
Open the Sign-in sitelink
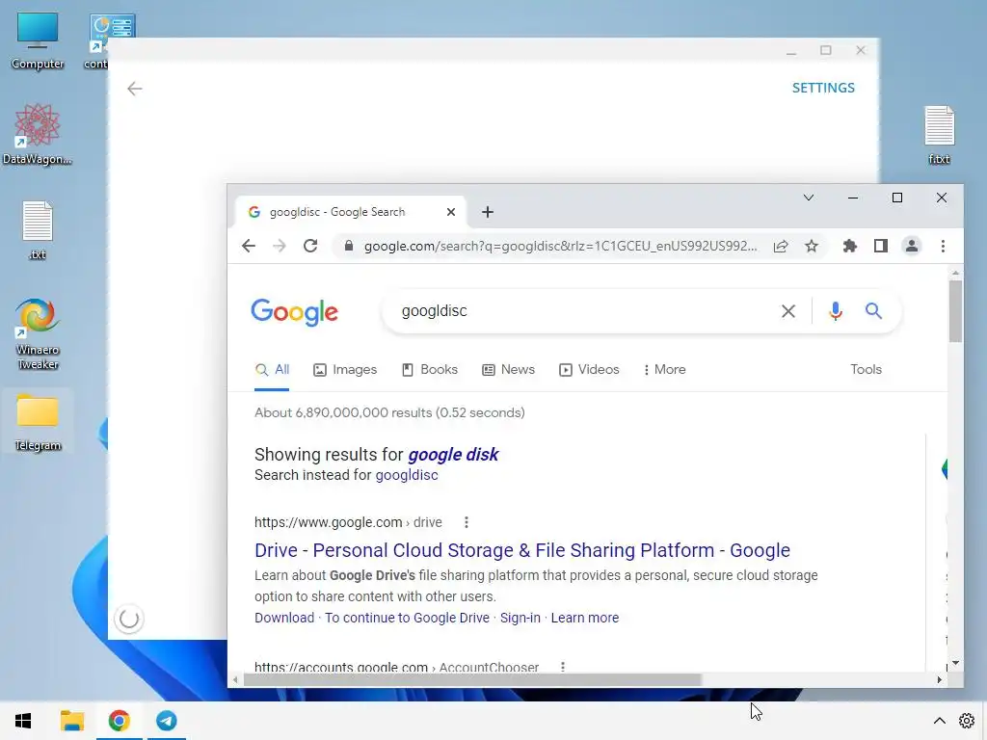[x=520, y=618]
